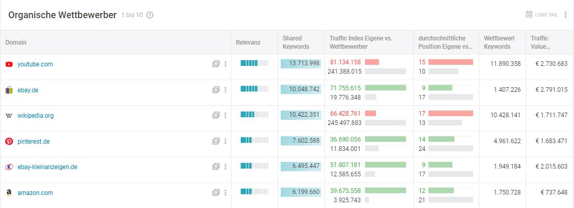Click shared keywords value 13.713.998
The image size is (574, 208).
[304, 63]
